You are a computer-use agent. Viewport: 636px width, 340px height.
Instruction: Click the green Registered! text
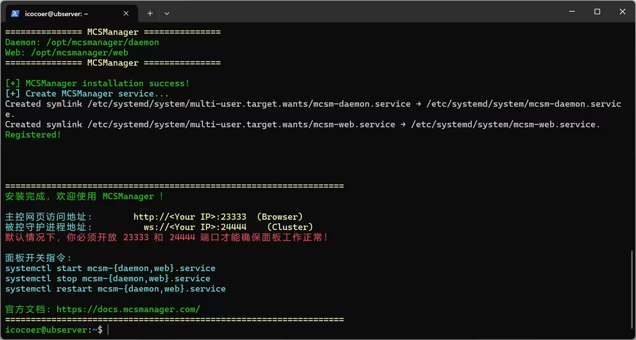click(x=33, y=135)
